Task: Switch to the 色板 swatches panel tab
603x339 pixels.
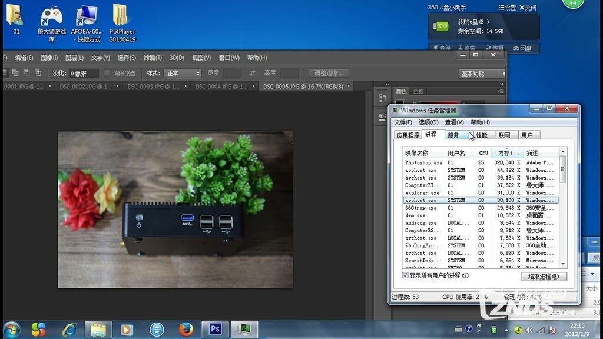Action: [418, 91]
